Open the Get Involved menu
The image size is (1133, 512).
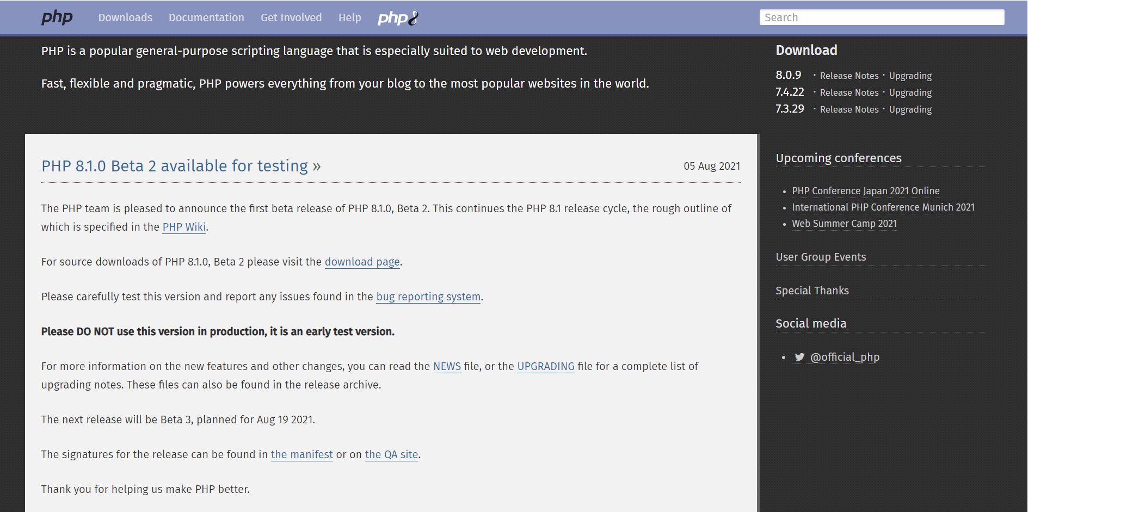click(291, 17)
